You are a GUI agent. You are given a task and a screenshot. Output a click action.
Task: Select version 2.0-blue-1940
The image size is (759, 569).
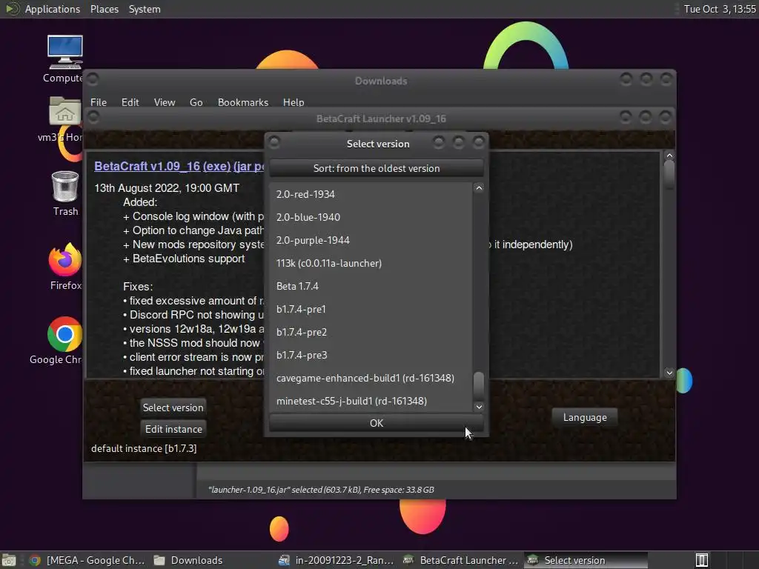point(371,217)
